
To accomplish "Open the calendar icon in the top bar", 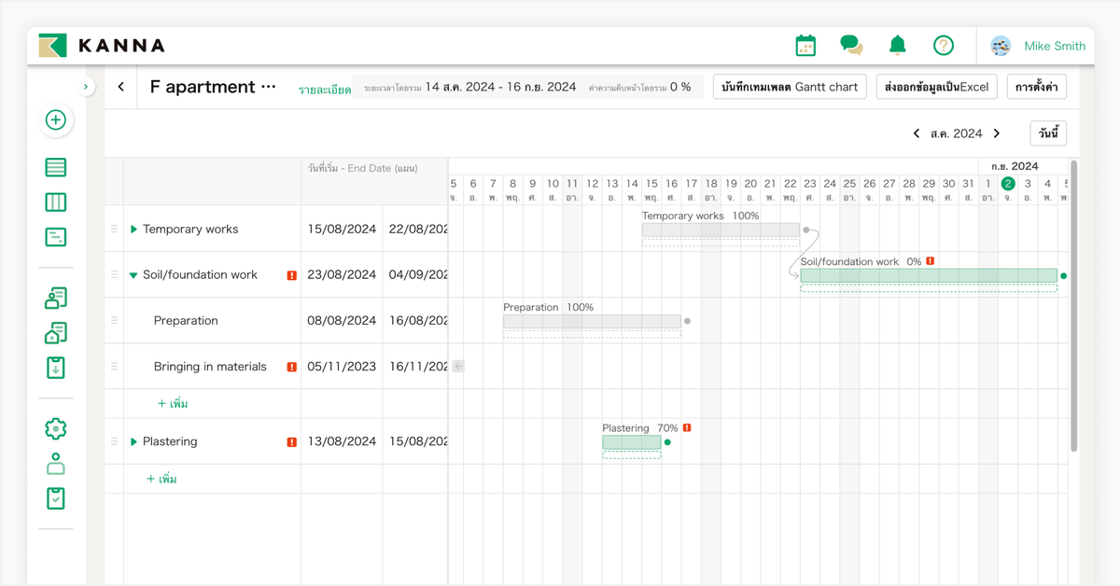I will (805, 44).
